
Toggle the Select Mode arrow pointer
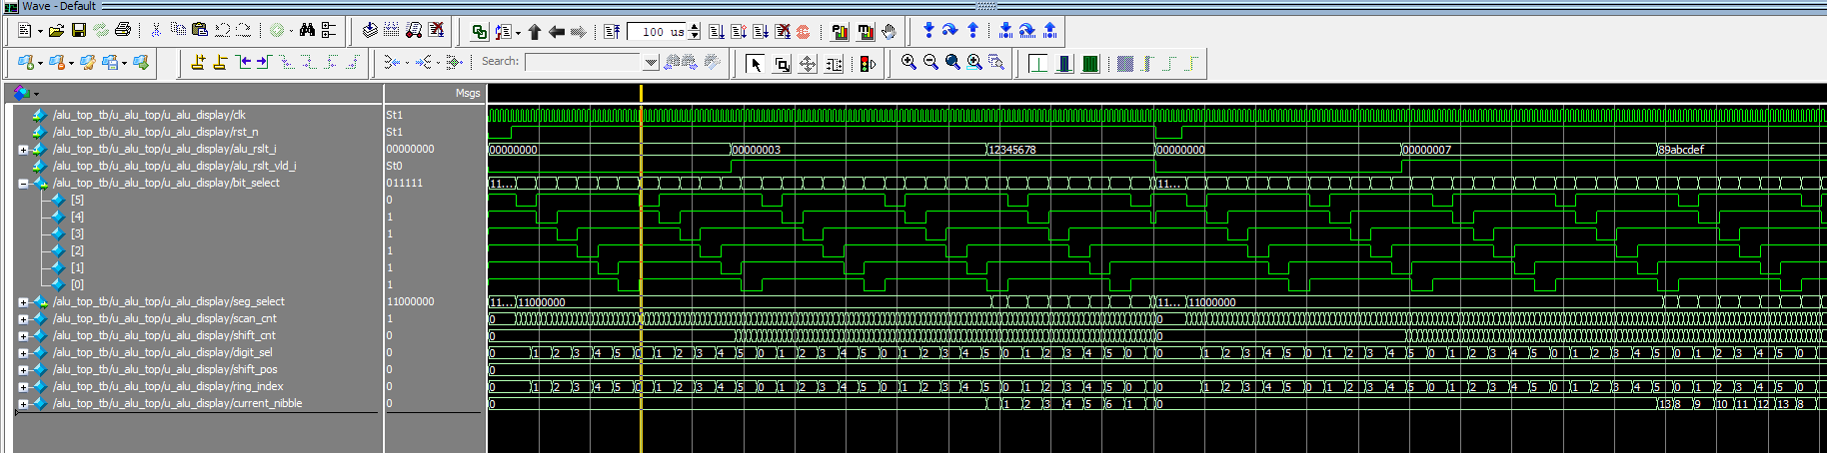coord(756,64)
